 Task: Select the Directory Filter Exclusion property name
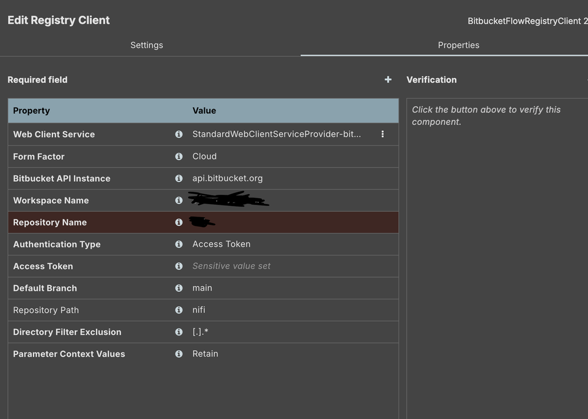click(x=67, y=332)
